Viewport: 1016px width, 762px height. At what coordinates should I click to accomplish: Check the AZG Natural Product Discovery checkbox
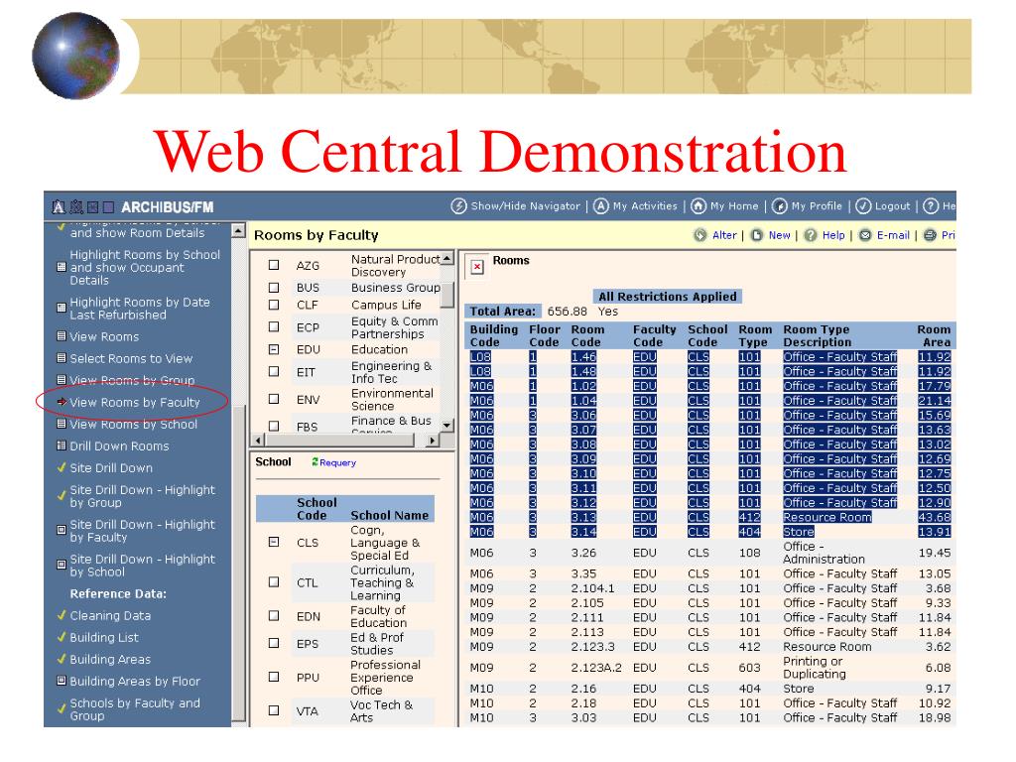tap(274, 265)
